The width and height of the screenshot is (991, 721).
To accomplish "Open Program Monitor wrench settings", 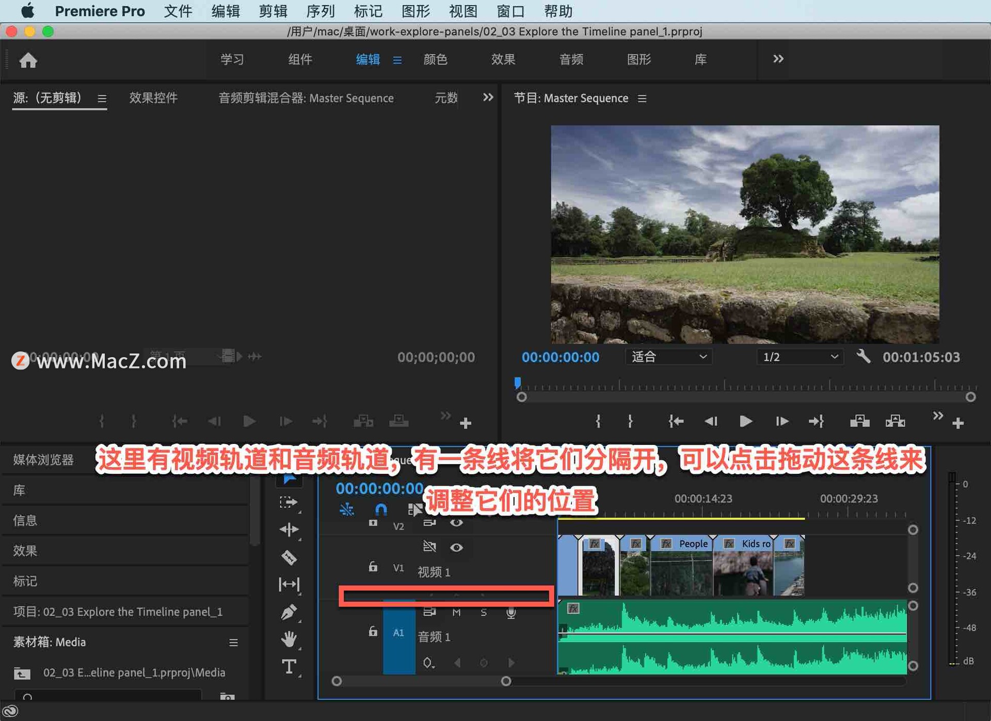I will coord(864,357).
